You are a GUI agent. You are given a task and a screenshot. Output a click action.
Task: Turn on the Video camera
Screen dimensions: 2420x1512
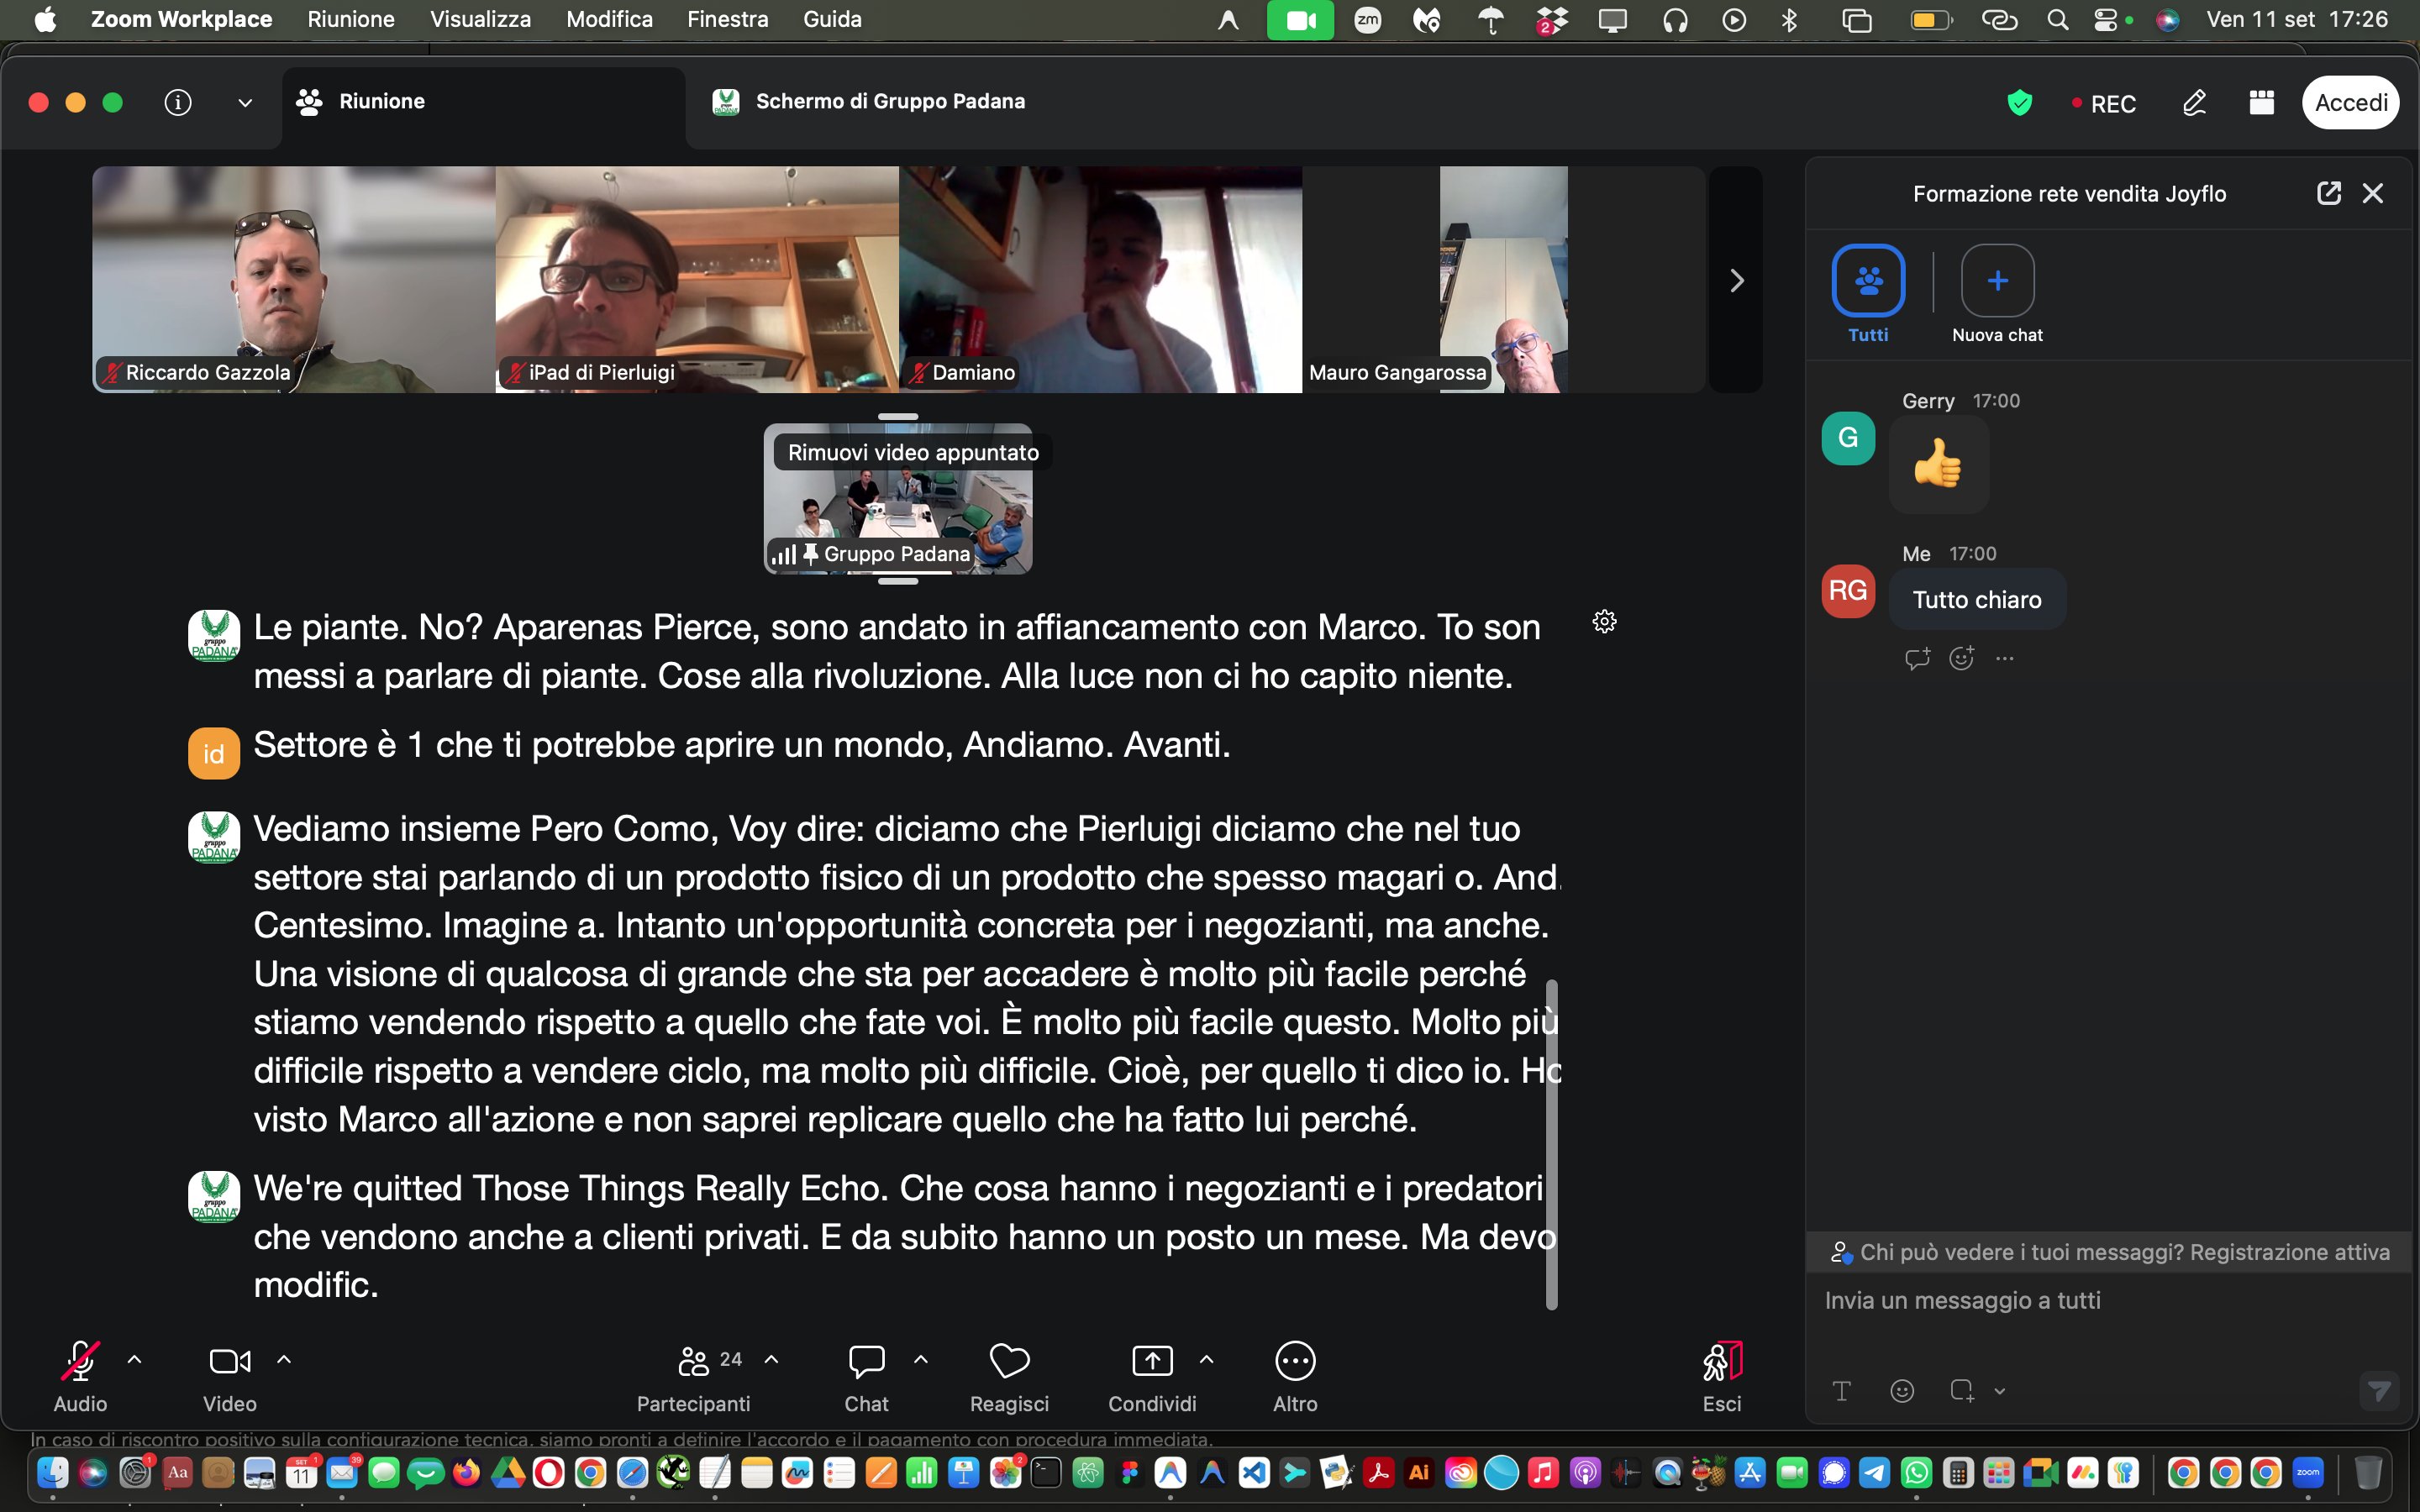230,1361
